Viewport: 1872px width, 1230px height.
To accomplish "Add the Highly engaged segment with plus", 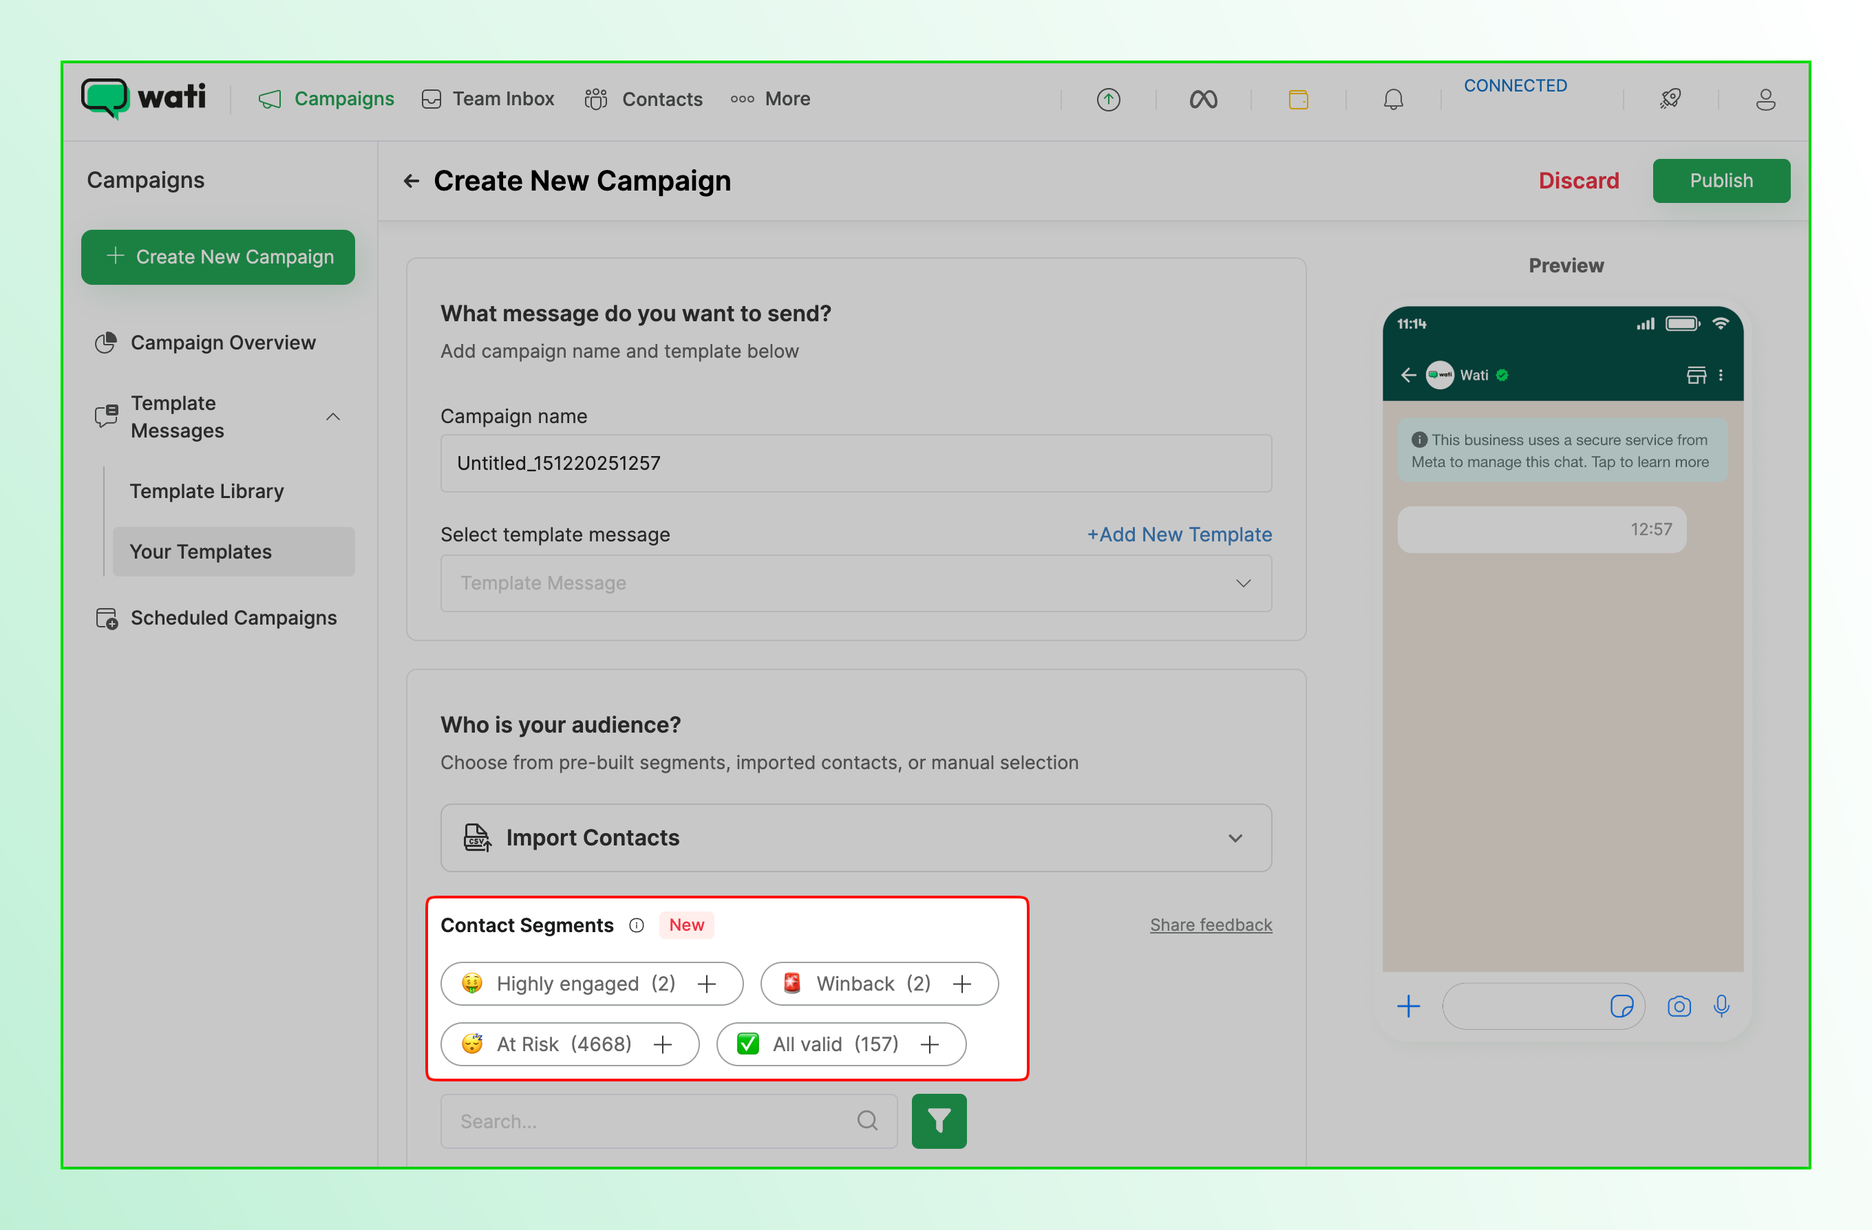I will 707,984.
